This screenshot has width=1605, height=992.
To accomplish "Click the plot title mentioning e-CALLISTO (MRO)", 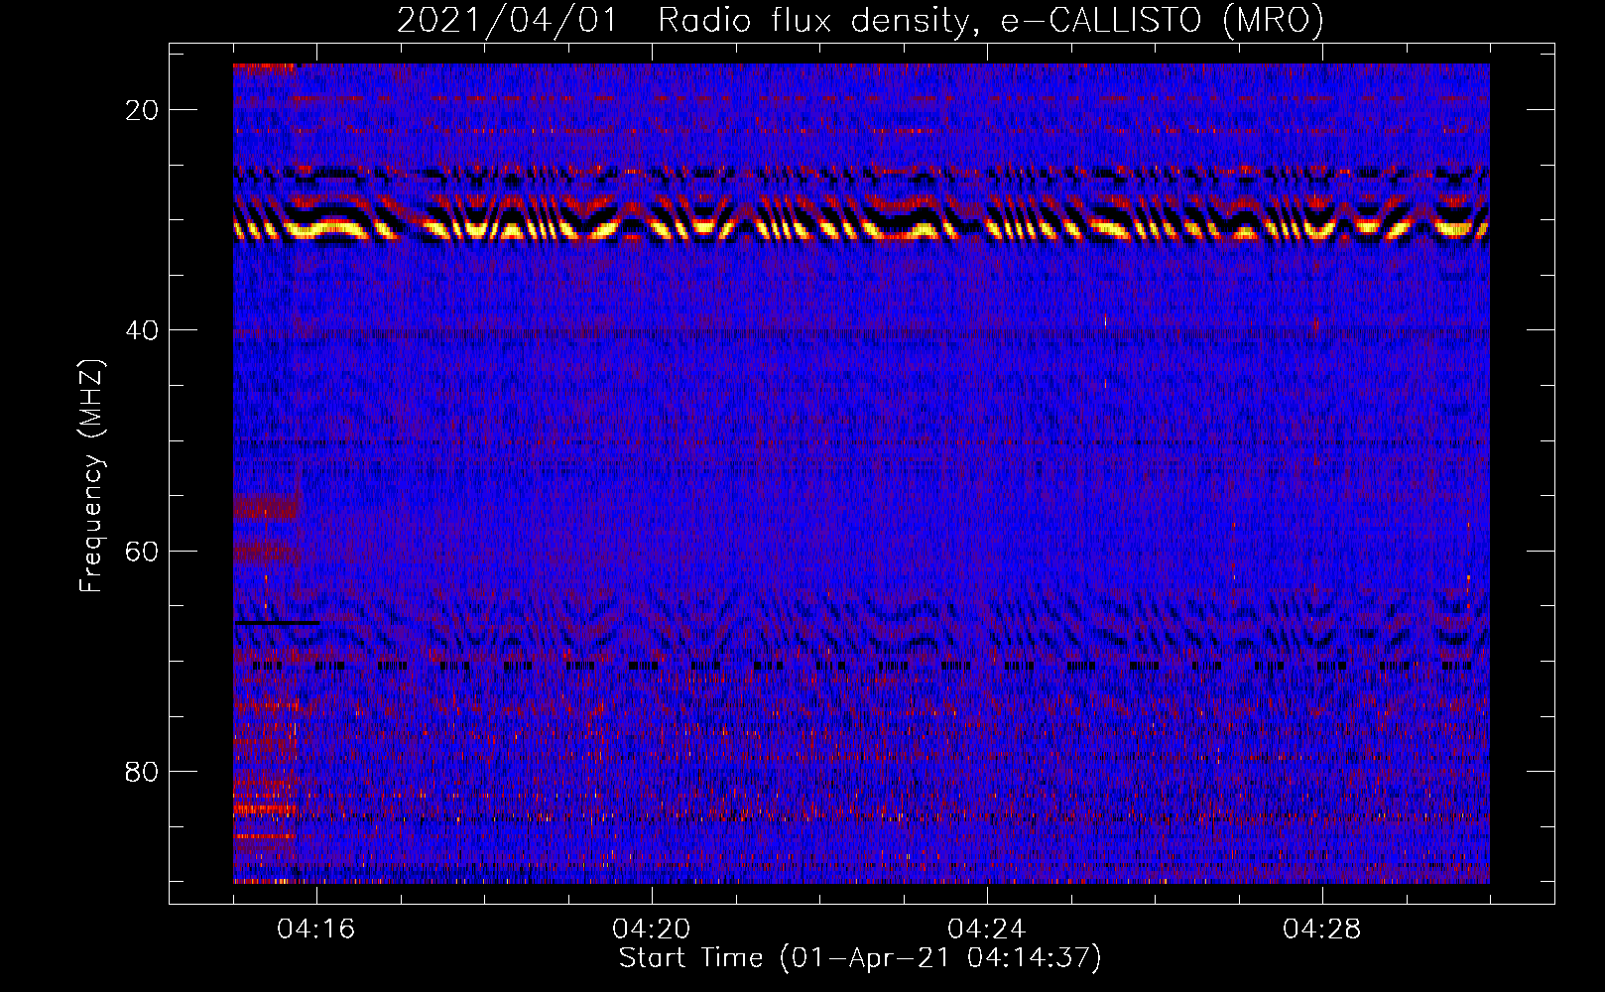I will [x=860, y=21].
